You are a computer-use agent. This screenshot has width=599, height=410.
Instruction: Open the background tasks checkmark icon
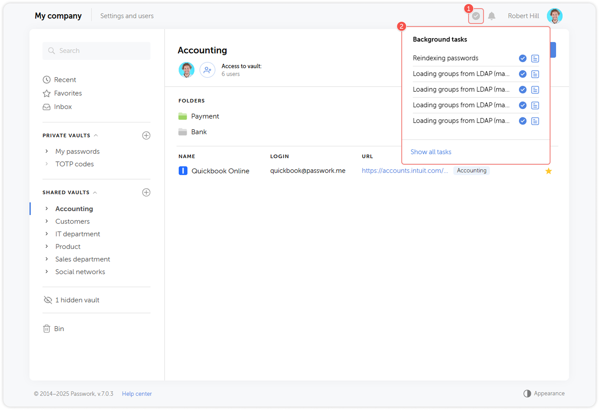(476, 16)
